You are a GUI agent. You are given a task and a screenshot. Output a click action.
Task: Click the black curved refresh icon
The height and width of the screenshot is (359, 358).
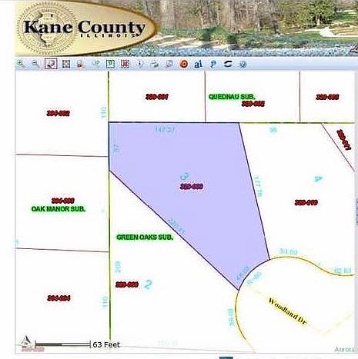[x=228, y=64]
